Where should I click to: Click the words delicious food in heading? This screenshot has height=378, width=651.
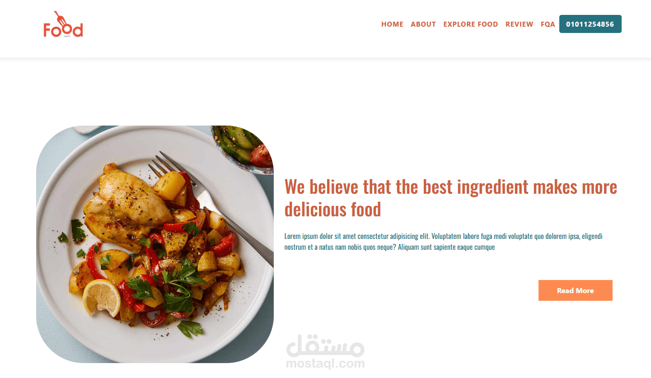pos(333,210)
